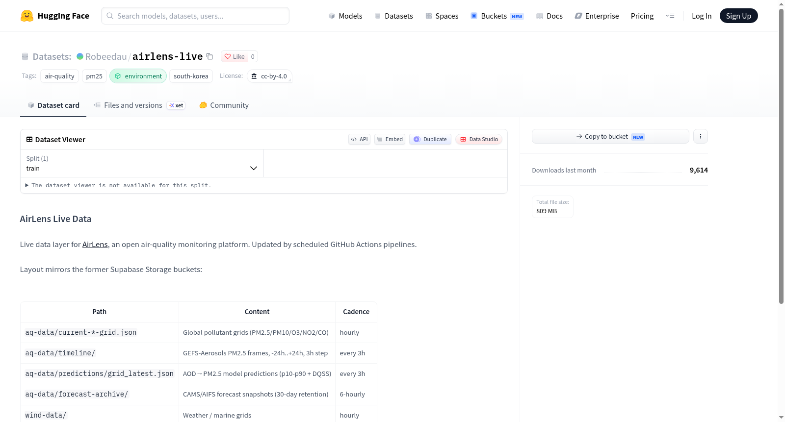The height and width of the screenshot is (422, 785).
Task: Click the API button
Action: pos(359,139)
